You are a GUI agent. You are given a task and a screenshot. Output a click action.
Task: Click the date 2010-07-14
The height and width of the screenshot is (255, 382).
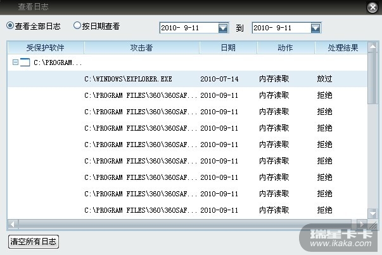click(219, 79)
